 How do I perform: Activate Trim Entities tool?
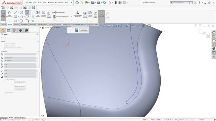pyautogui.click(x=38, y=14)
